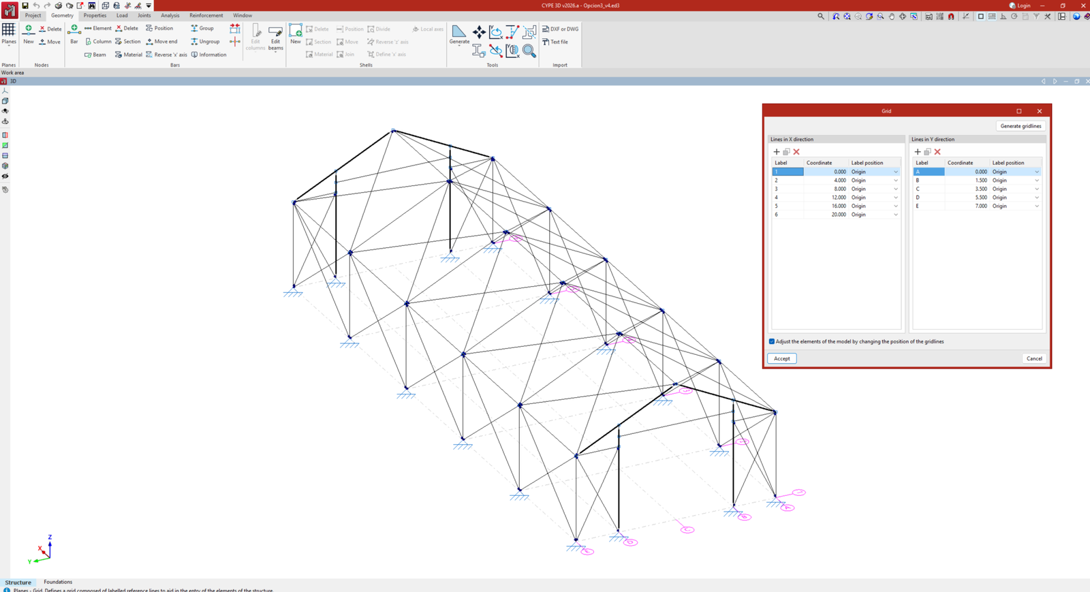This screenshot has height=592, width=1090.
Task: Click the Generate tool icon
Action: point(459,32)
